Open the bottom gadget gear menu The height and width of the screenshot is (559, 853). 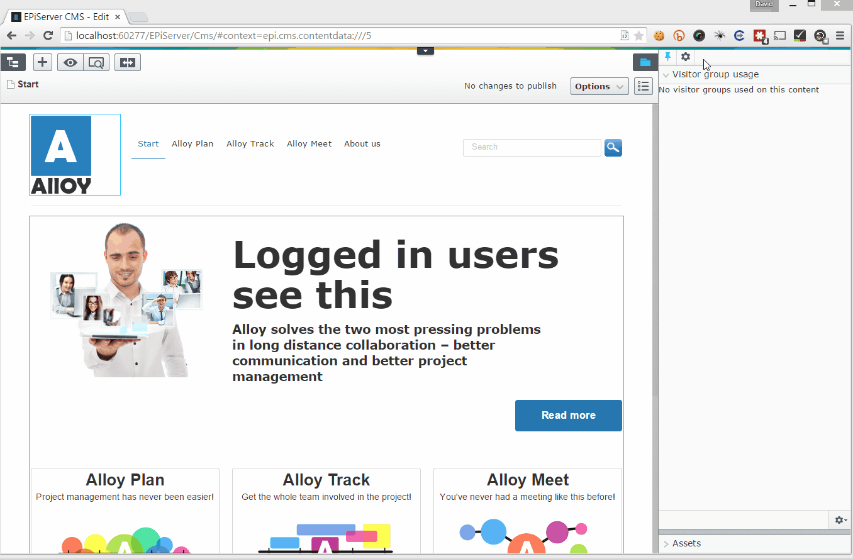(x=840, y=520)
